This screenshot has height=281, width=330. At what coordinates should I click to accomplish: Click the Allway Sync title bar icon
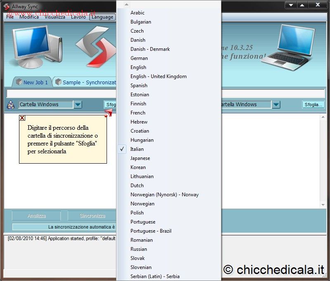(6, 6)
